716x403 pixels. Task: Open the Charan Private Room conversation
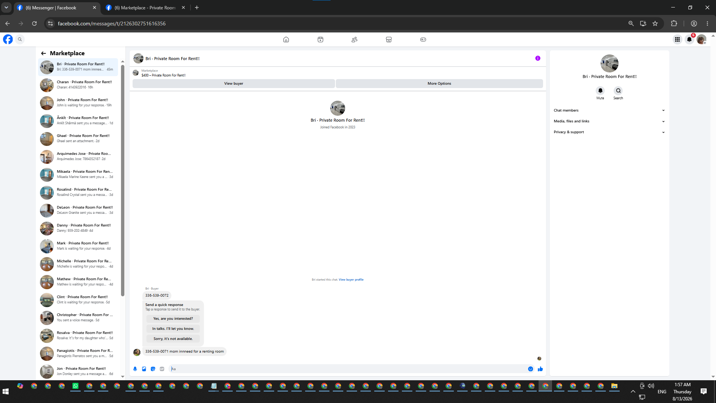click(x=78, y=85)
